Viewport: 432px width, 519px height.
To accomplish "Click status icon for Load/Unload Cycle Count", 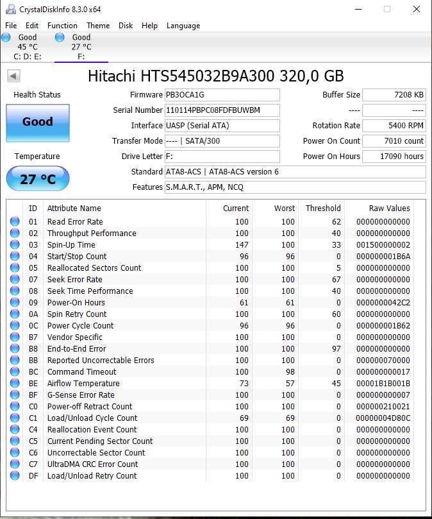I will point(15,418).
